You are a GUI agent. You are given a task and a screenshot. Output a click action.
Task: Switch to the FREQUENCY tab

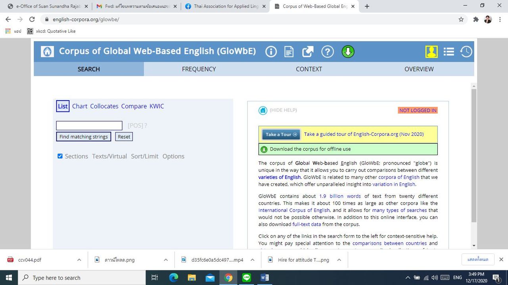[199, 69]
